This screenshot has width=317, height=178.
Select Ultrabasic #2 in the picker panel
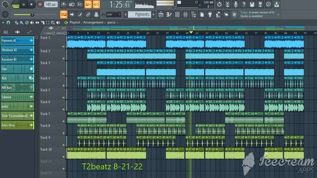click(x=17, y=50)
